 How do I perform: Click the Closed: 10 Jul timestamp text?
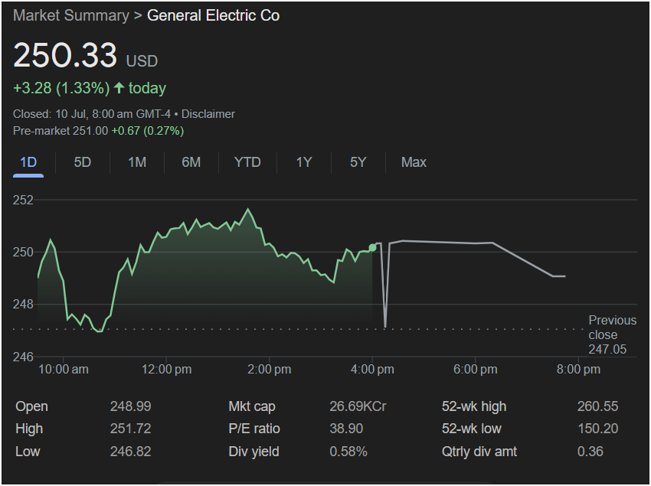pos(92,114)
